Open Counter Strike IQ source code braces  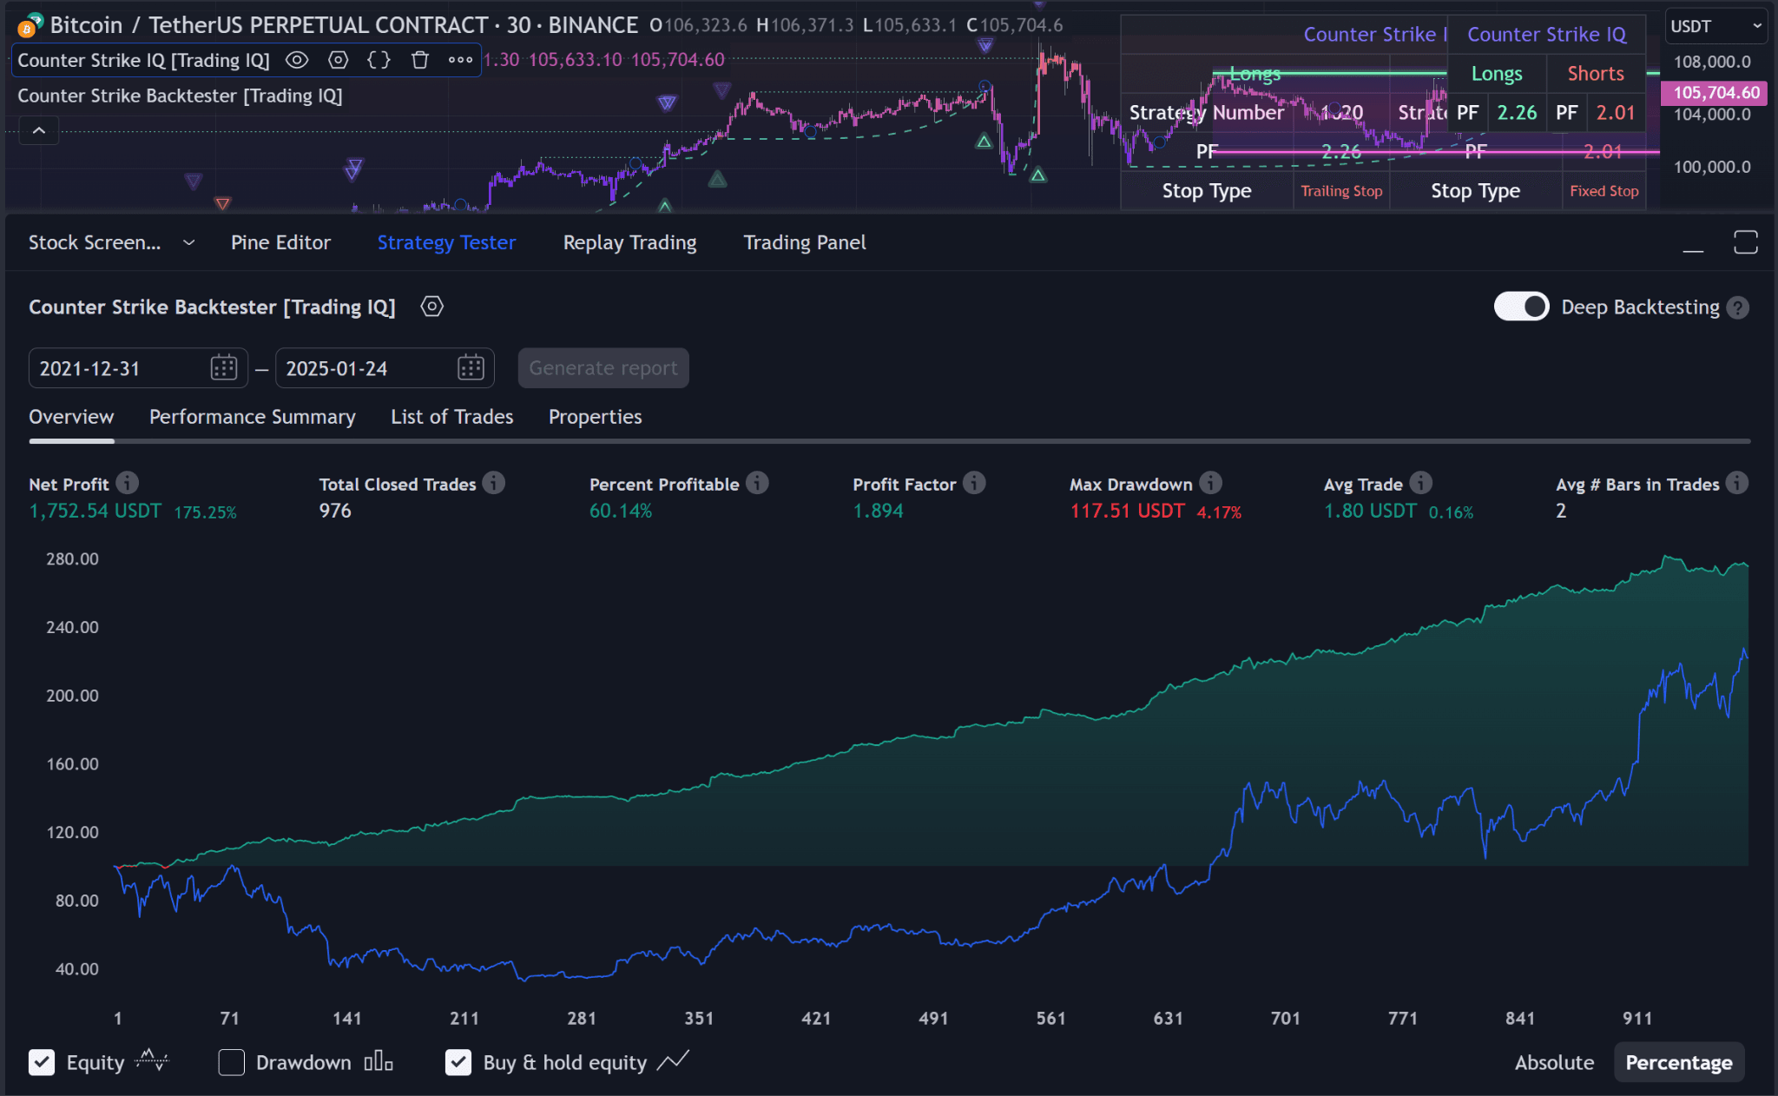pos(379,60)
